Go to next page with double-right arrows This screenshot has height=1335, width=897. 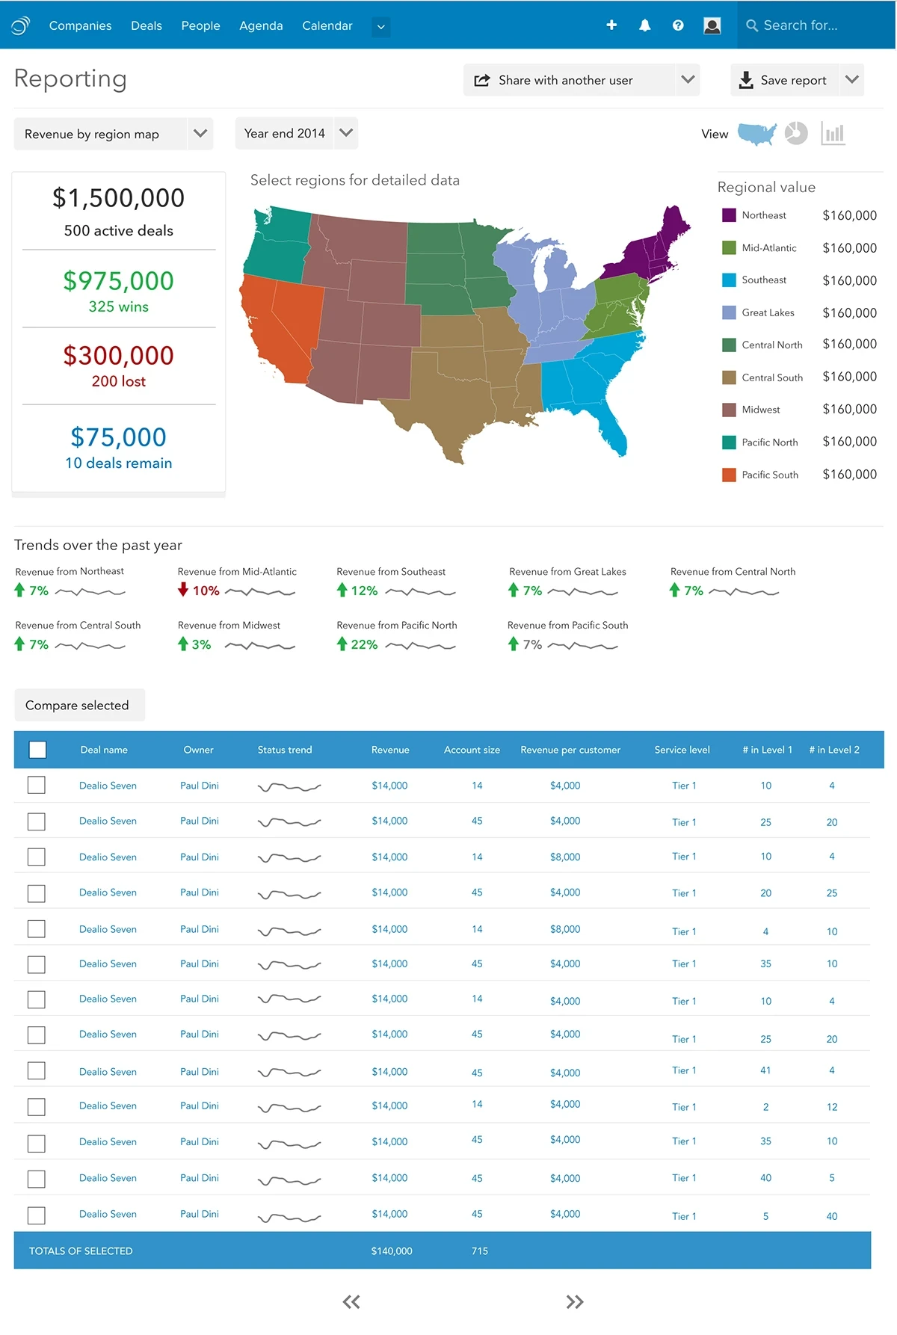(x=575, y=1302)
